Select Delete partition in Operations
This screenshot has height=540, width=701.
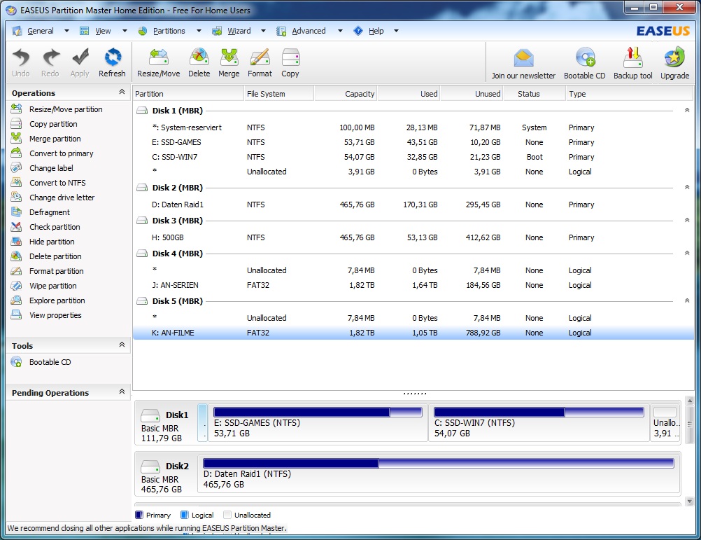(46, 256)
